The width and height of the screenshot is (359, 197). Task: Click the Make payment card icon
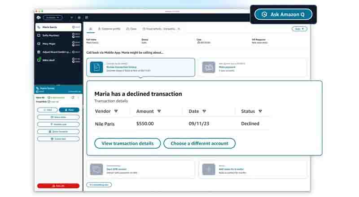tap(208, 67)
